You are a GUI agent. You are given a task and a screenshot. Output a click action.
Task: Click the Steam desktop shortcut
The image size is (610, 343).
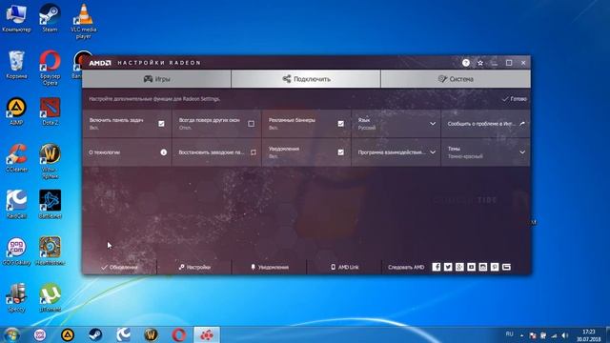point(50,17)
